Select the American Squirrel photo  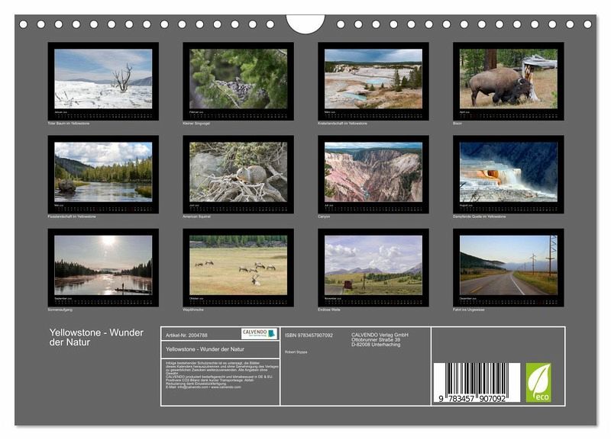pos(238,172)
